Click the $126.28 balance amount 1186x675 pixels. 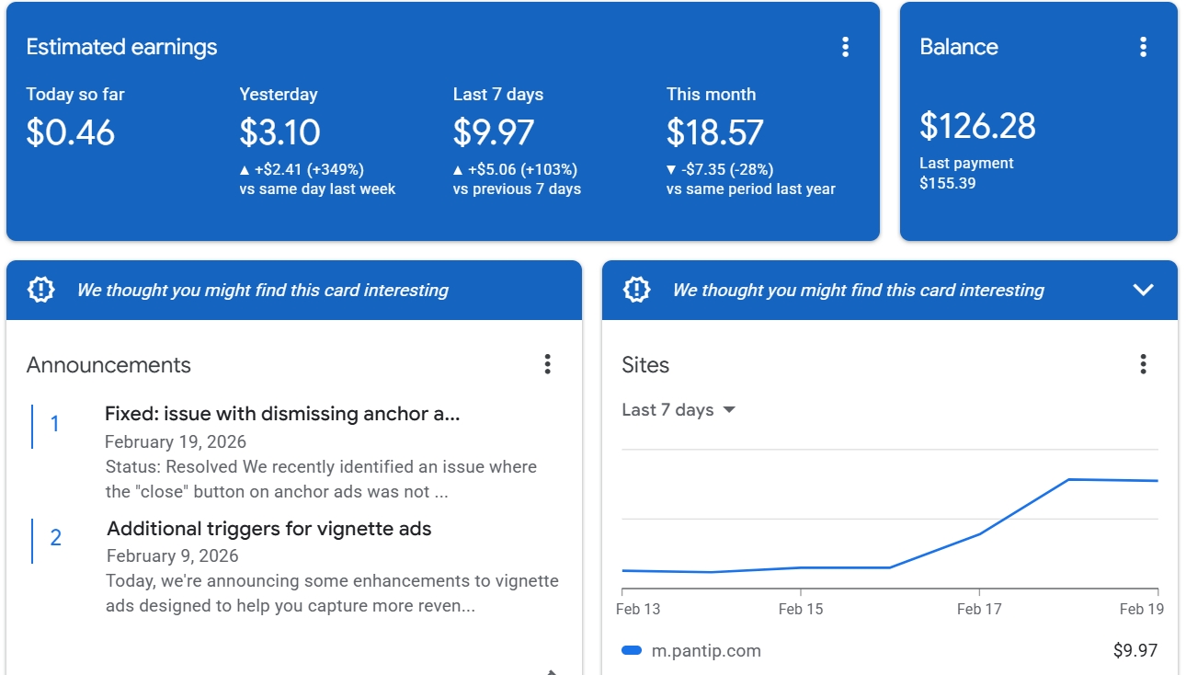pos(977,126)
